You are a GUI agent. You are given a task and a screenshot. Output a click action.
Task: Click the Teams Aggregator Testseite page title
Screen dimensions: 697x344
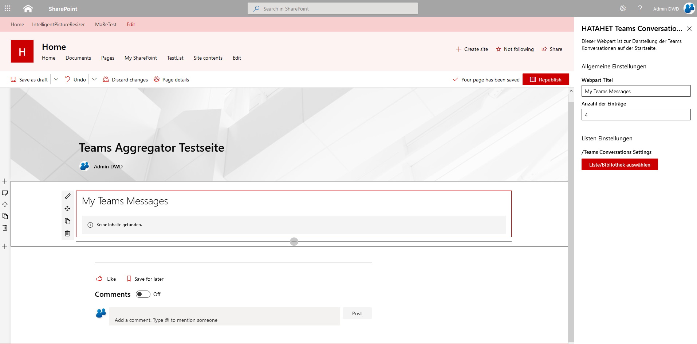tap(151, 148)
